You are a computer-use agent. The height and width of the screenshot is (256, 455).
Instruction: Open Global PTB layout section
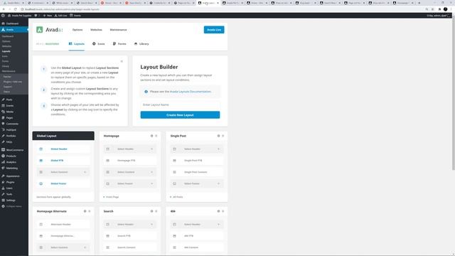(63, 161)
